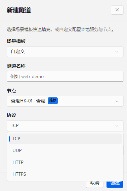The width and height of the screenshot is (127, 191).
Task: Choose HTTPS in the protocol options
Action: [65, 174]
